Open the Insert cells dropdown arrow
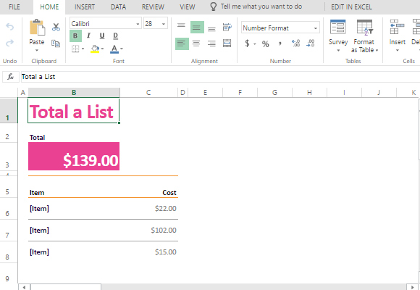 pos(398,51)
